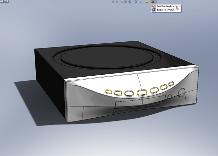Viewport: 218px width, 156px height.
Task: Select the Zoom to Area tool
Action: [x=117, y=2]
